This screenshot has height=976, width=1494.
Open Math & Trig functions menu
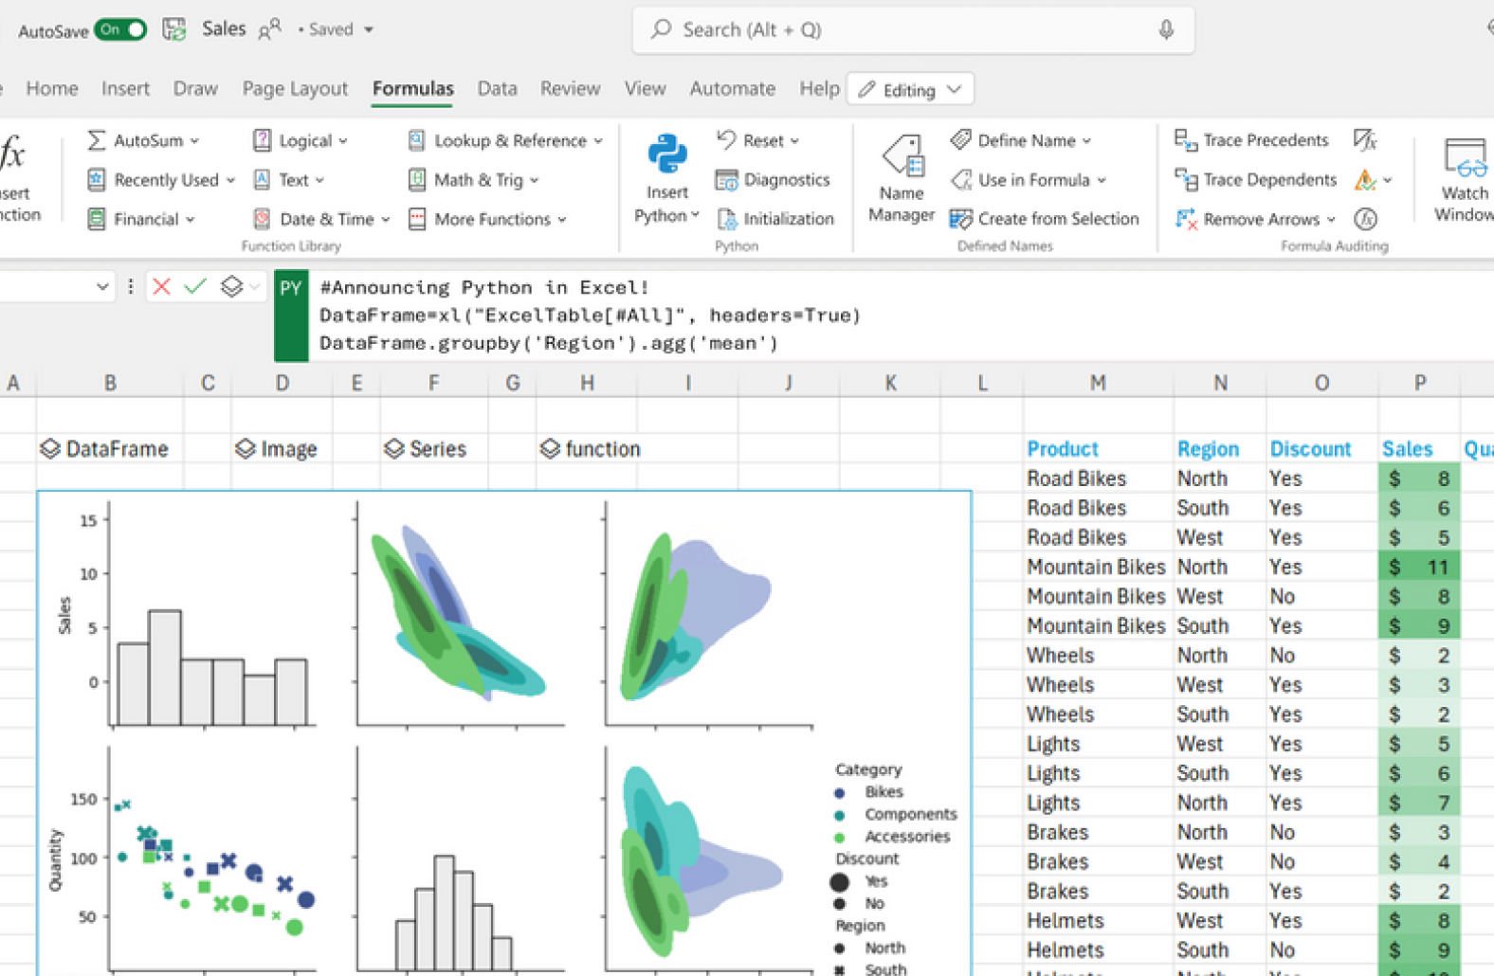473,180
